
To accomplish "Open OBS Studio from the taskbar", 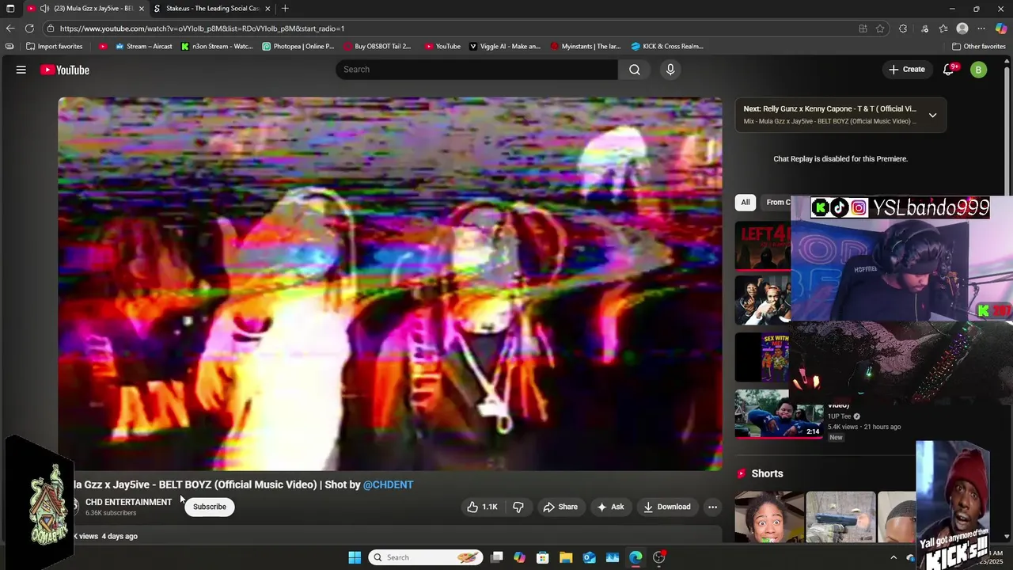I will pos(659,557).
